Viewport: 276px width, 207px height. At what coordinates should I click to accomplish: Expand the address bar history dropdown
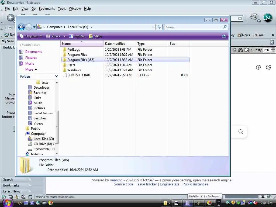click(x=153, y=27)
